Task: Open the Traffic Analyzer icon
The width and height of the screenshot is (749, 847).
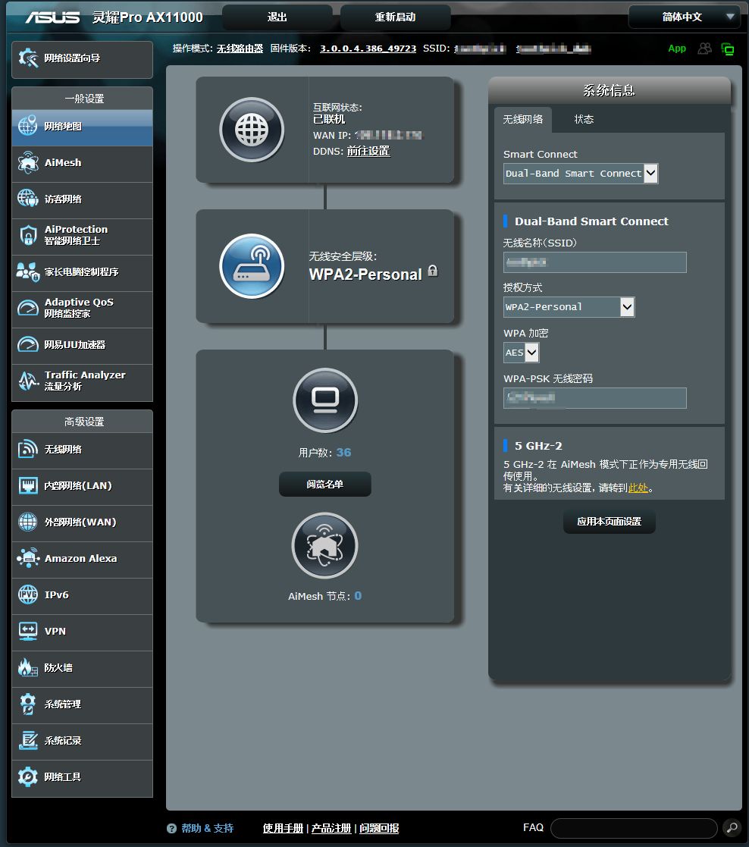Action: pyautogui.click(x=28, y=381)
